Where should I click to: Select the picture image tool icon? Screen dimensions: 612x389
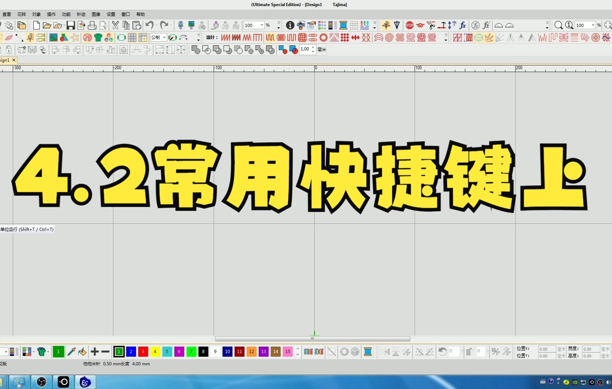(53, 37)
